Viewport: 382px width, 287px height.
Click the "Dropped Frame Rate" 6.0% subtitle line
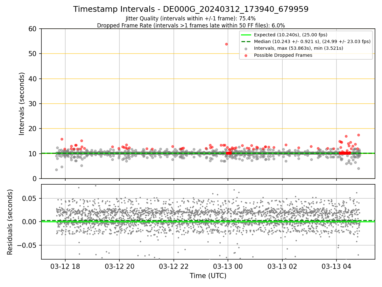coord(191,26)
